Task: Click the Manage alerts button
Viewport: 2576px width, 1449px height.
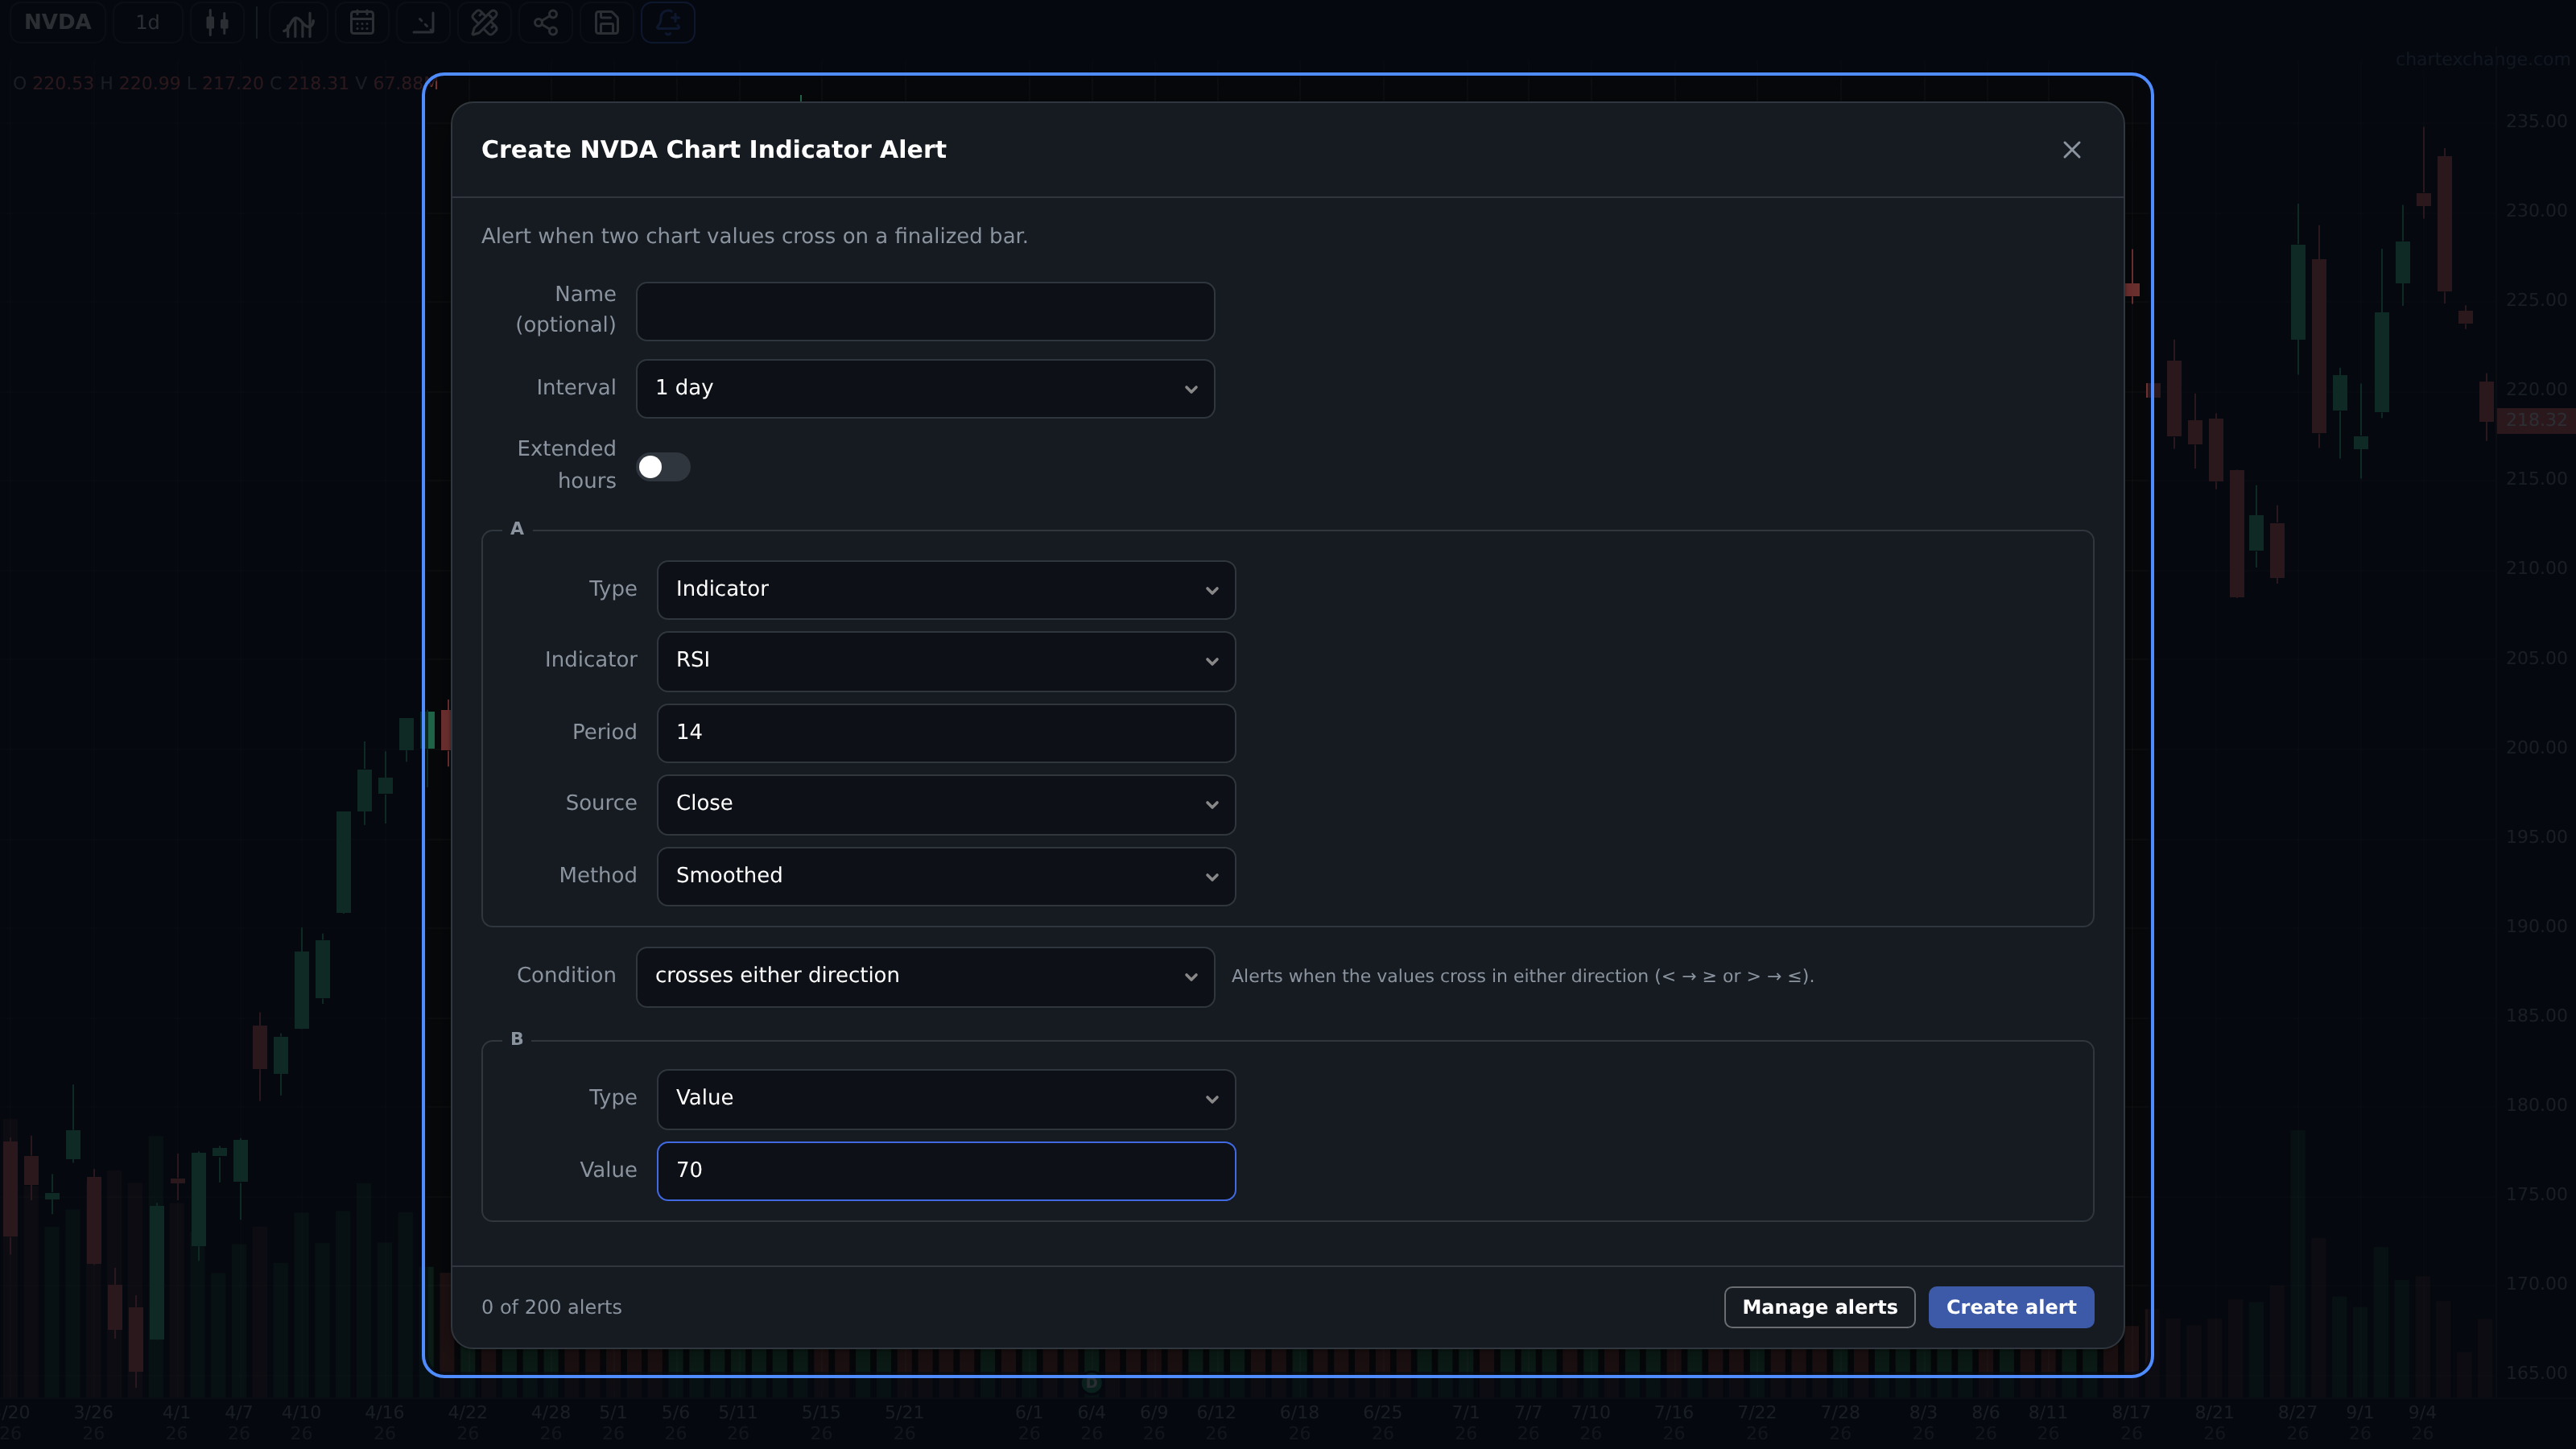Action: pyautogui.click(x=1819, y=1307)
